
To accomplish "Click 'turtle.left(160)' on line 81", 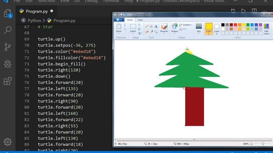I will click(x=58, y=113).
